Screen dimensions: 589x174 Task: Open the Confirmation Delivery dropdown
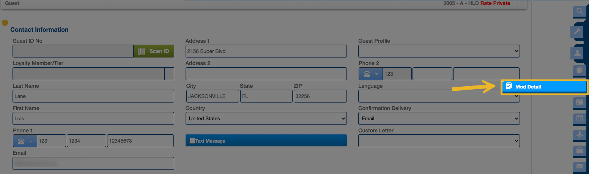[439, 118]
